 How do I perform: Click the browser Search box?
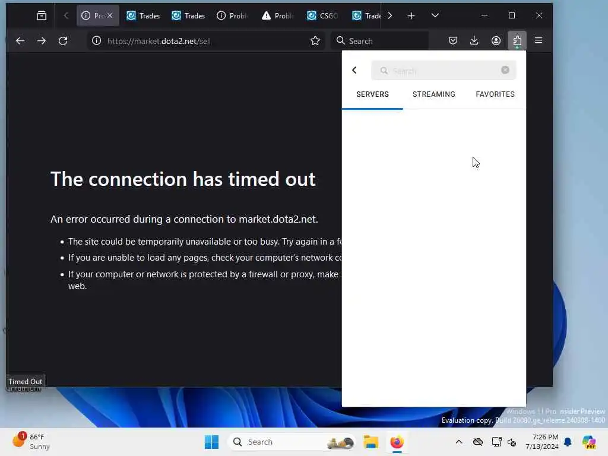pyautogui.click(x=379, y=41)
